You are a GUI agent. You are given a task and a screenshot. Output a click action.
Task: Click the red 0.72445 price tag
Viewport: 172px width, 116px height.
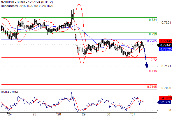[x=166, y=41]
